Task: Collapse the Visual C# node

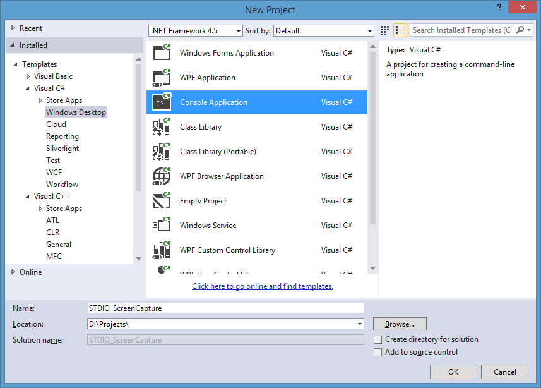Action: pos(27,88)
